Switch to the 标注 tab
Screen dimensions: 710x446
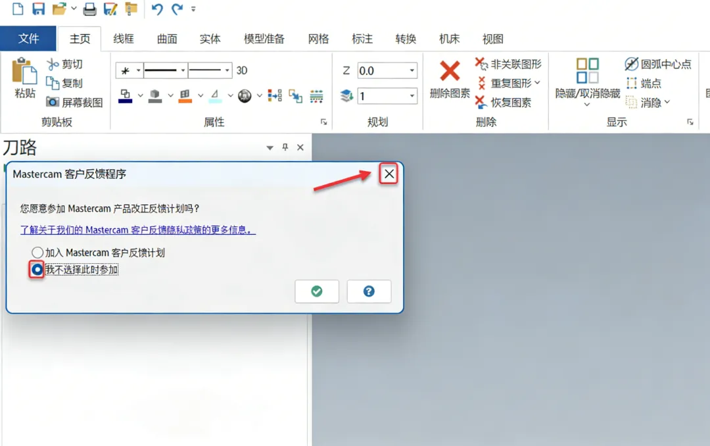362,39
